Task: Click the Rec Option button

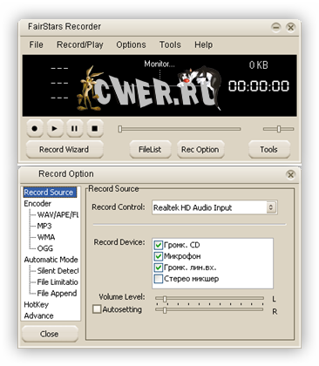Action: [x=200, y=149]
